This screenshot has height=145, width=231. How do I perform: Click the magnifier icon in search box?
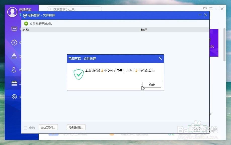50,9
